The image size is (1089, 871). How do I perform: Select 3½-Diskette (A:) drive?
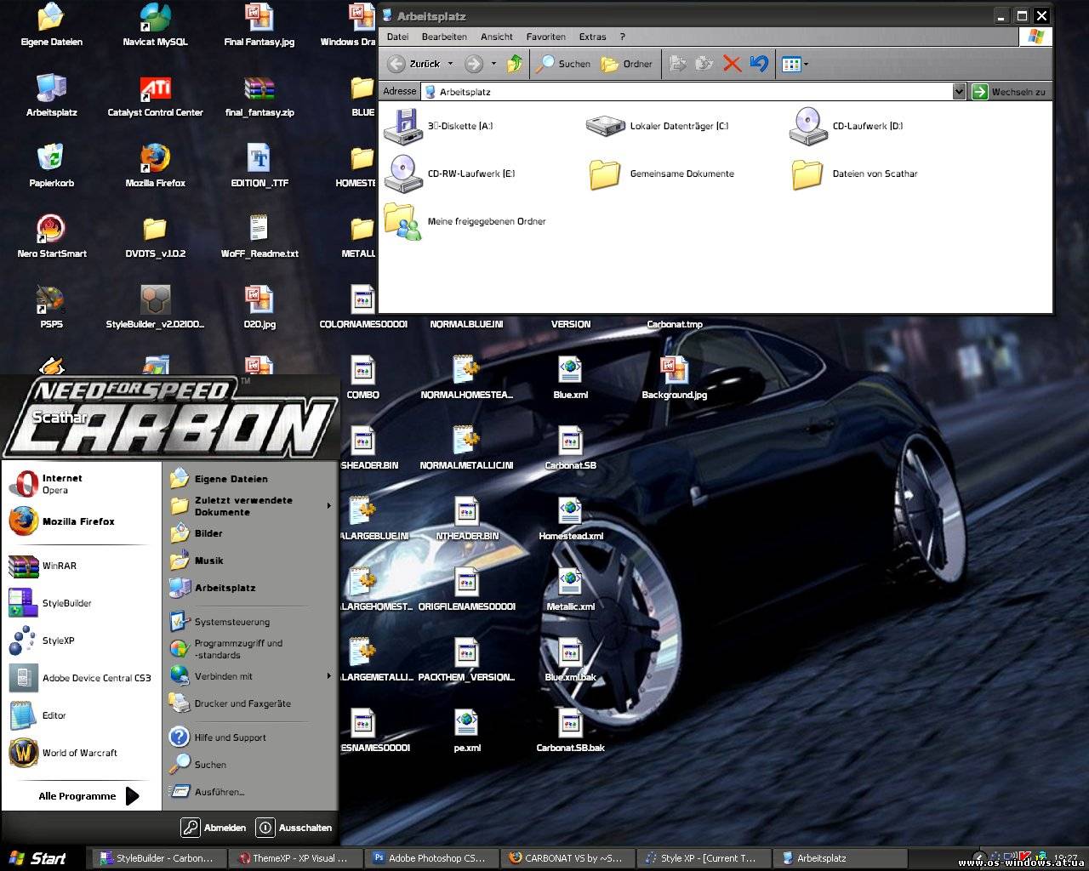point(439,126)
